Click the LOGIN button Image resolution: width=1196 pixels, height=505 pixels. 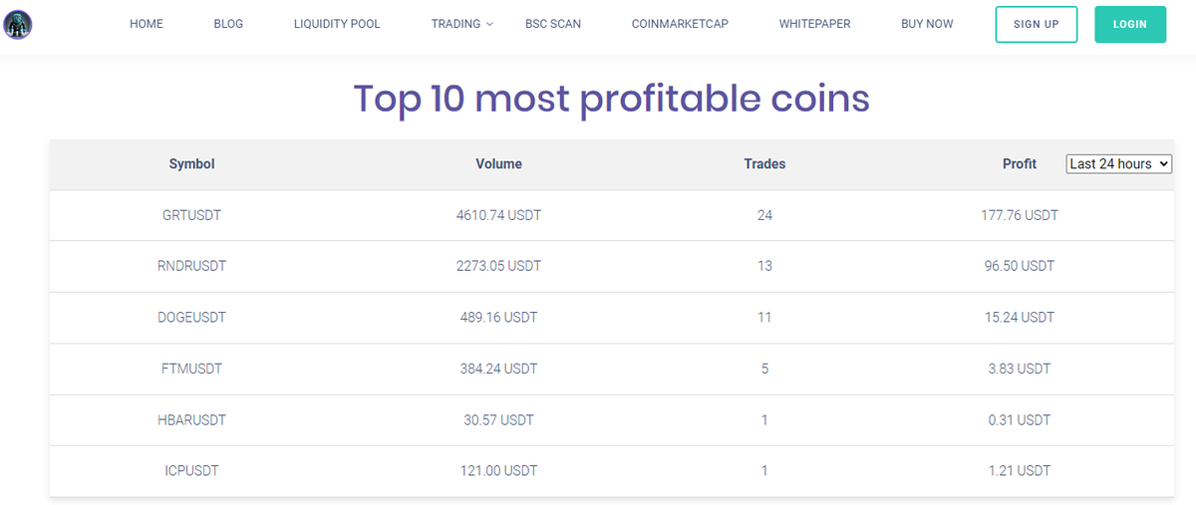point(1130,24)
